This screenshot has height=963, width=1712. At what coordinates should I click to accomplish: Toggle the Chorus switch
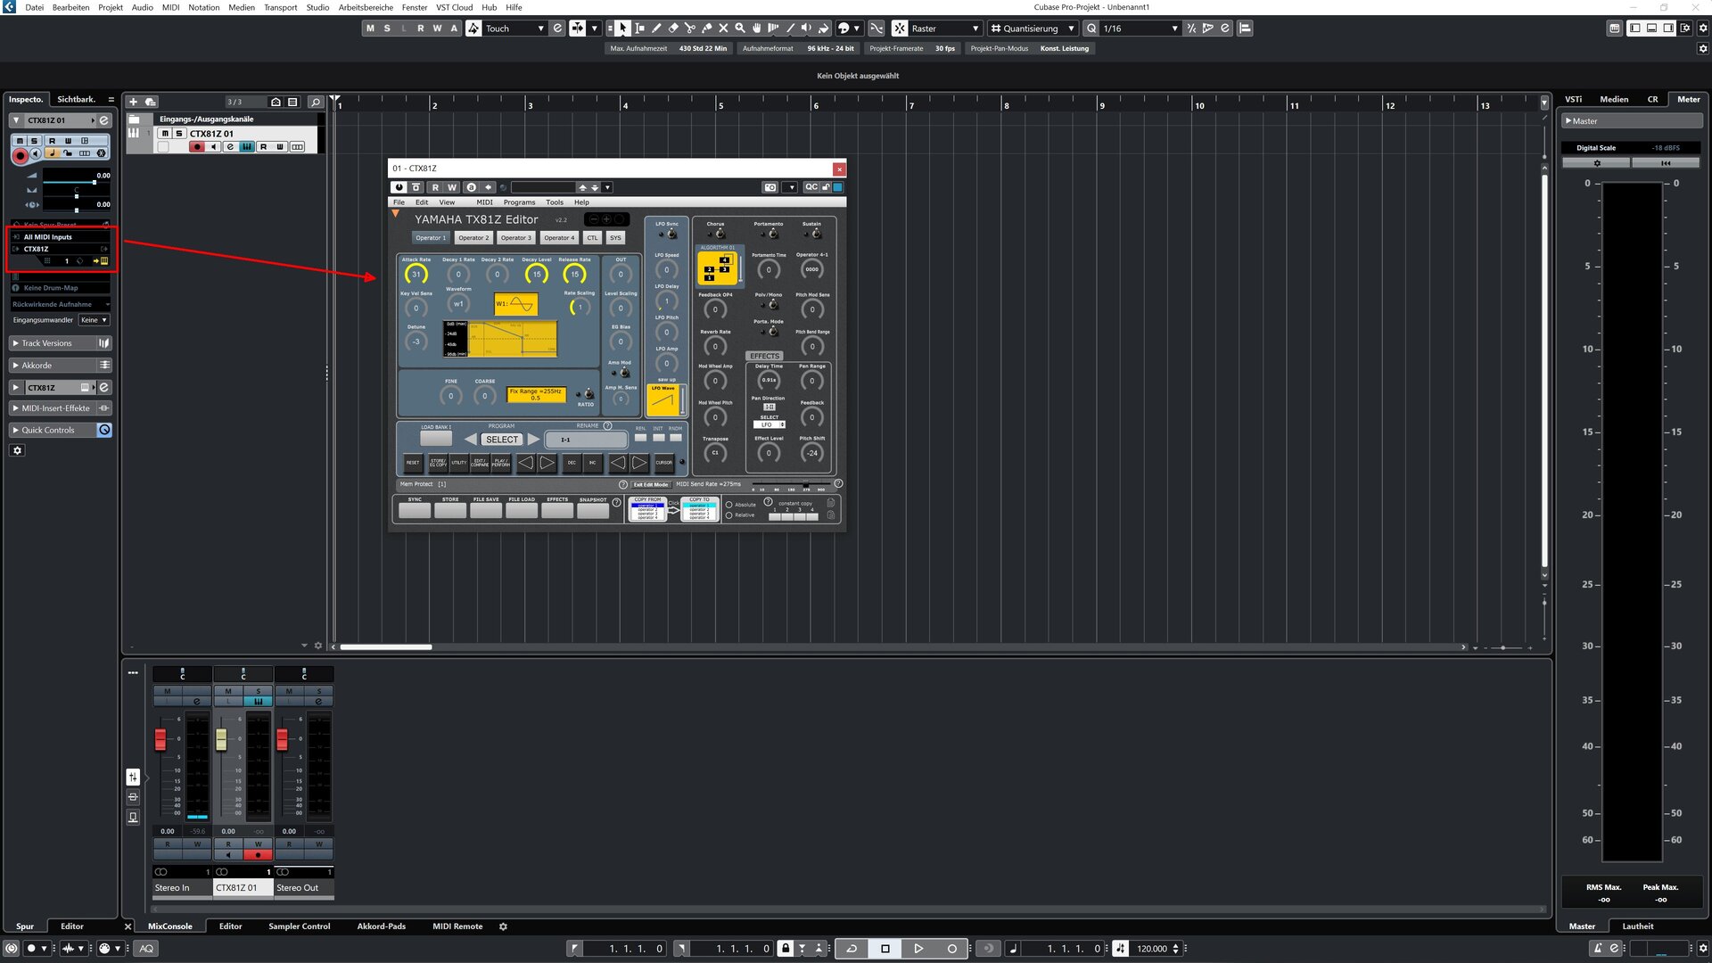(719, 234)
